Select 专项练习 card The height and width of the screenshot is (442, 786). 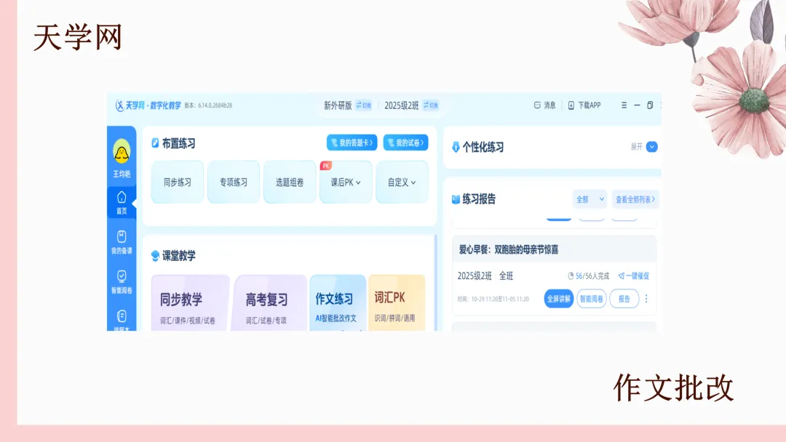pyautogui.click(x=234, y=182)
